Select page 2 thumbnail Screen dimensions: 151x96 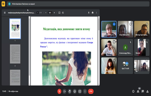coord(15,54)
